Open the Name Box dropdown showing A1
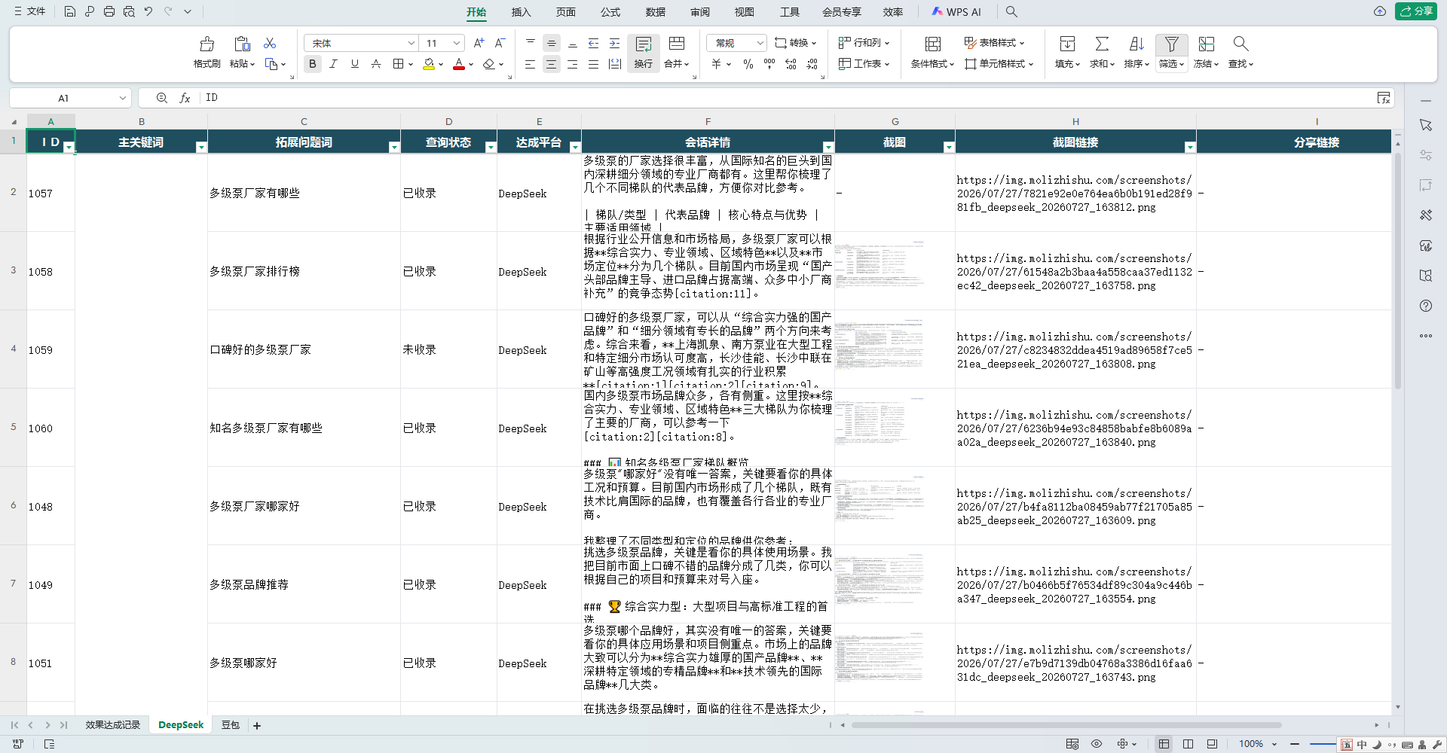The image size is (1447, 753). tap(122, 98)
